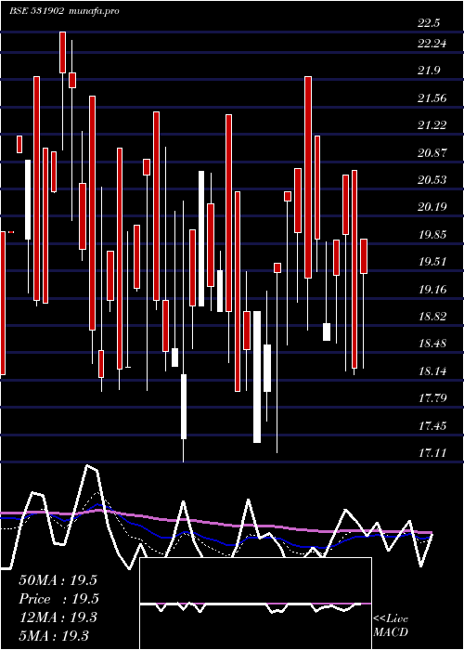The width and height of the screenshot is (464, 650).
Task: Click the 19.51 price axis label
Action: pos(432,262)
